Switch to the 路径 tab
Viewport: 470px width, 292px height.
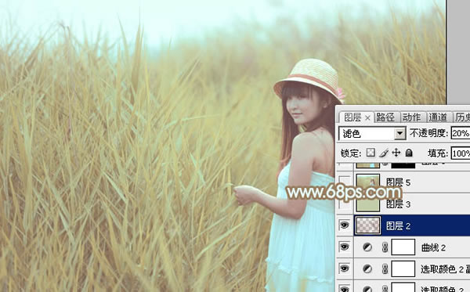pos(385,117)
